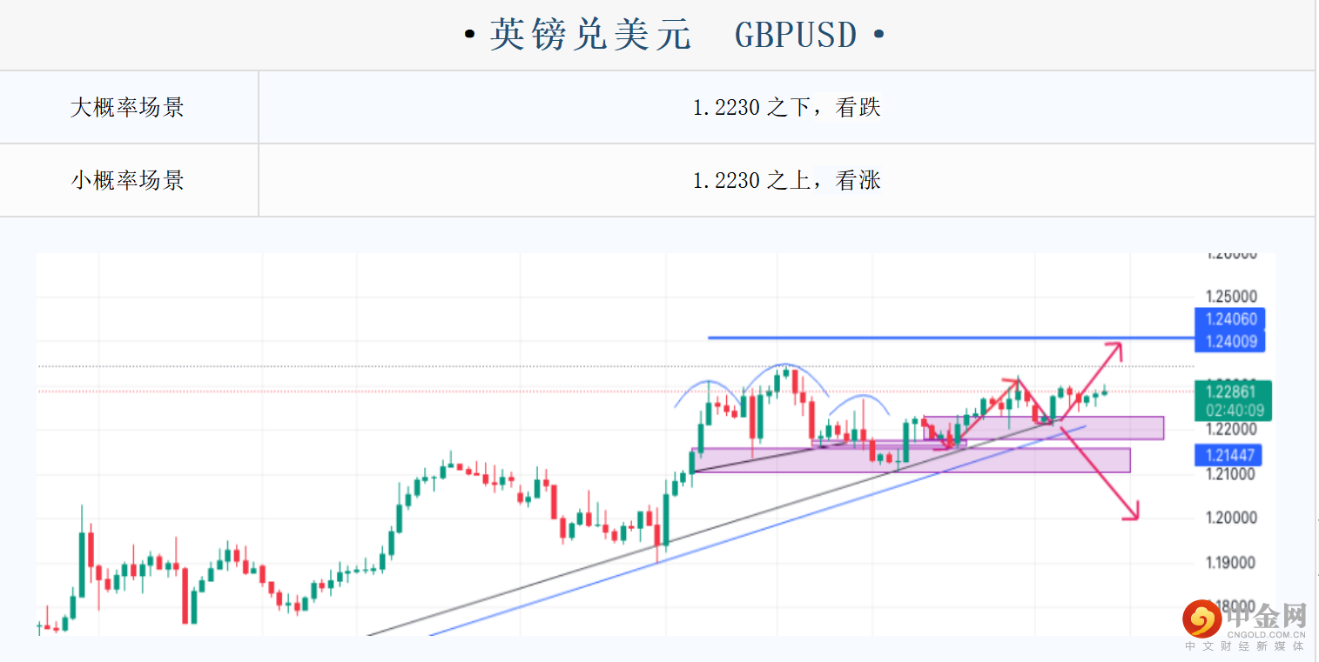Click the upward red arrow tip
The height and width of the screenshot is (662, 1319).
click(x=1117, y=346)
